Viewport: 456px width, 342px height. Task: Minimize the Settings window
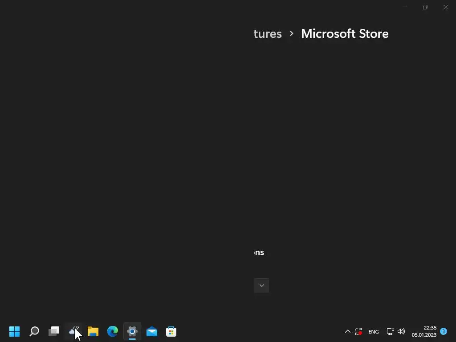coord(404,7)
